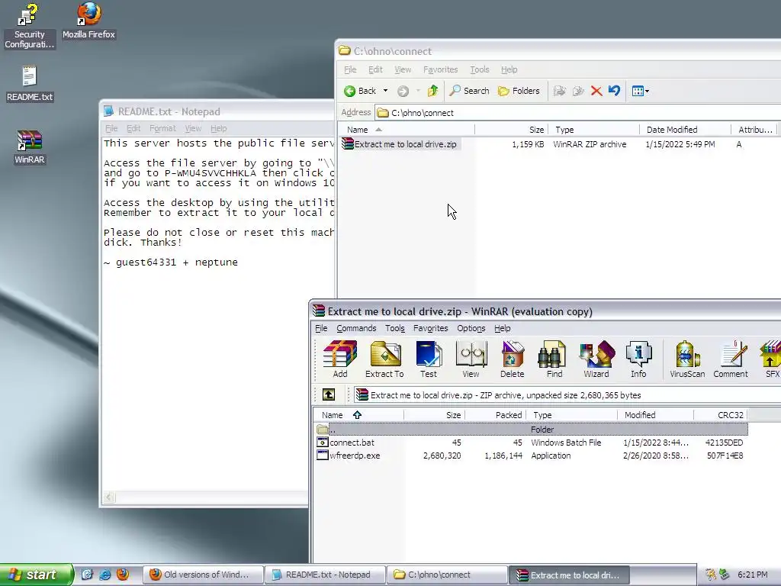The height and width of the screenshot is (586, 781).
Task: Switch to C:\ohno\connect taskbar button
Action: click(447, 575)
